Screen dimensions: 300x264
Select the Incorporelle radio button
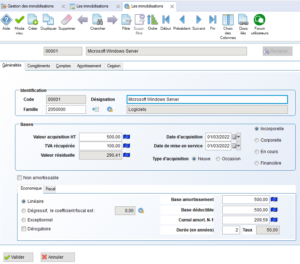click(257, 129)
